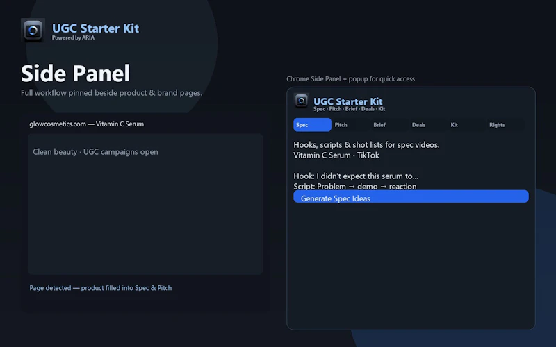556x347 pixels.
Task: Click the side panel header app icon
Action: (302, 101)
